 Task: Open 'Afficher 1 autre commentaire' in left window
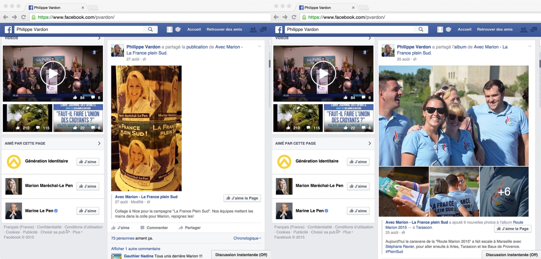pyautogui.click(x=135, y=249)
